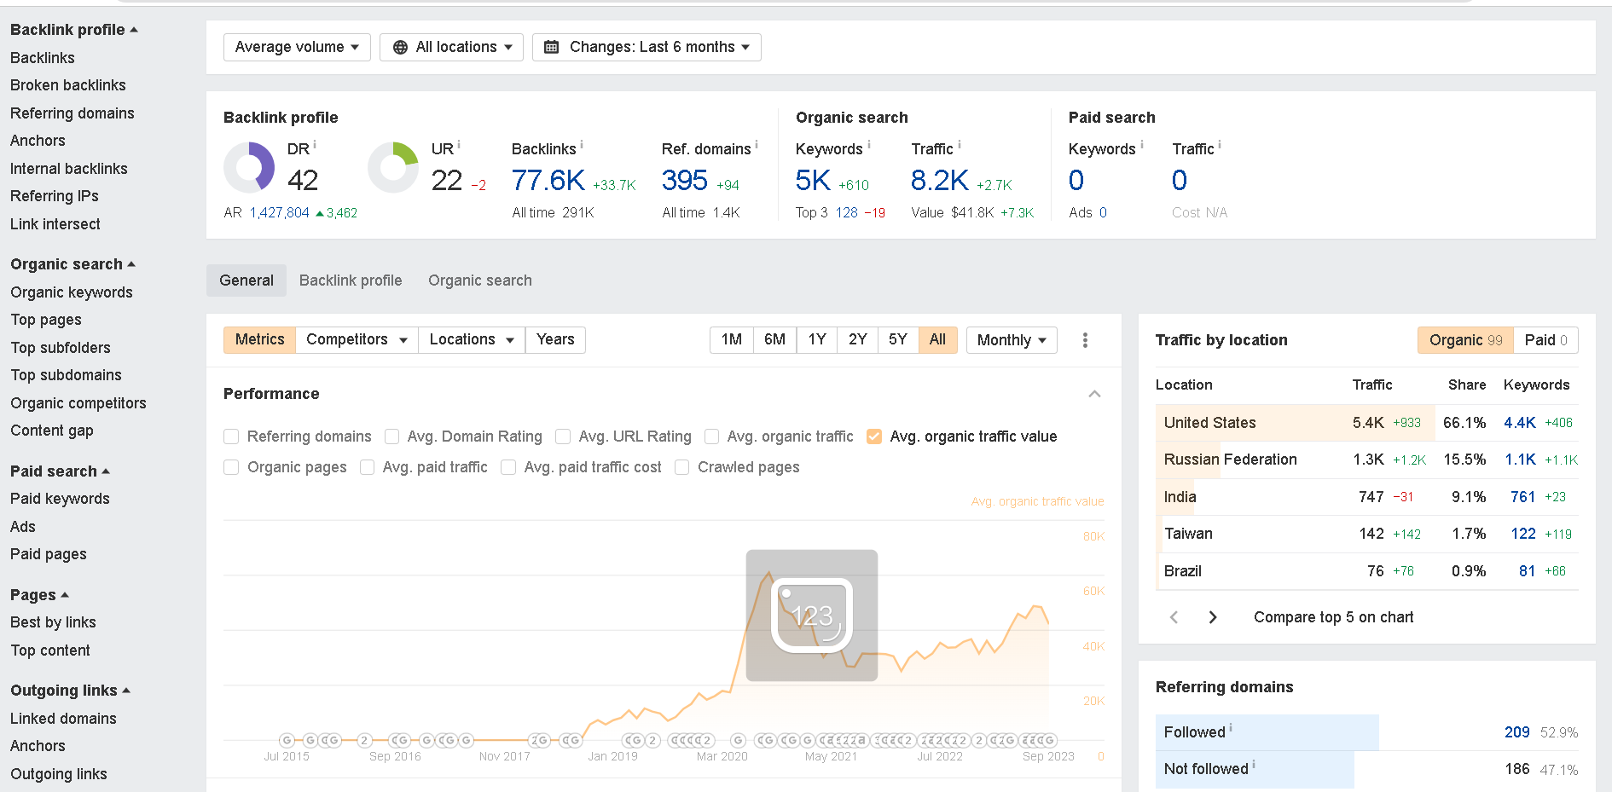Open Broken backlinks in the sidebar
1612x792 pixels.
pyautogui.click(x=68, y=85)
